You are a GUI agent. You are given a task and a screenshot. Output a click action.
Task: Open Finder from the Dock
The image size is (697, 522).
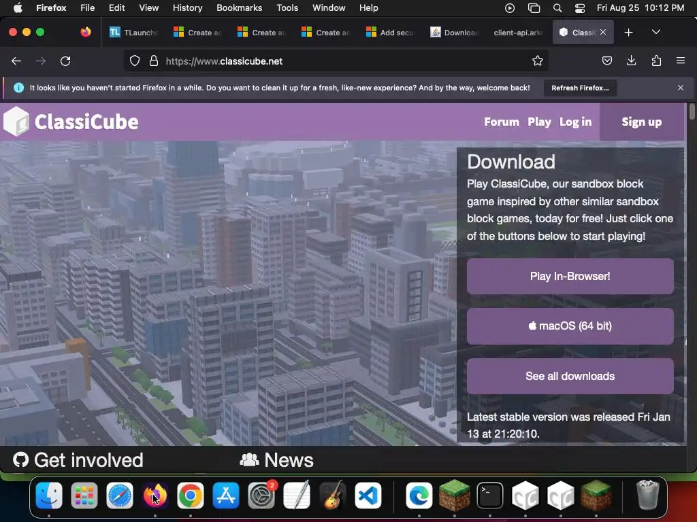click(49, 495)
